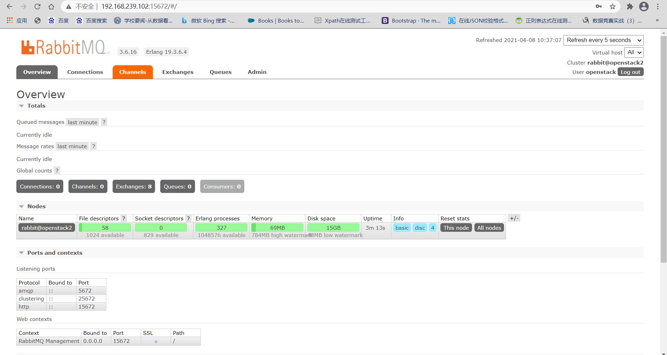Open the rabbit@openstack2 node details
Image resolution: width=667 pixels, height=355 pixels.
(x=47, y=228)
